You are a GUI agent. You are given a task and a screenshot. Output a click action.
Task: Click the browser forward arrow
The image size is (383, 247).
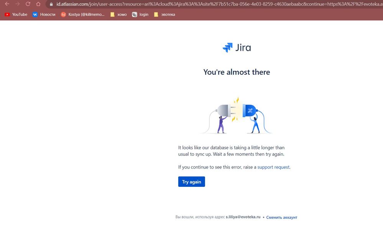(18, 4)
